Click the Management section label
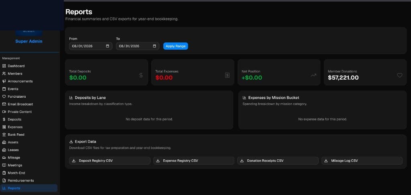 11,58
